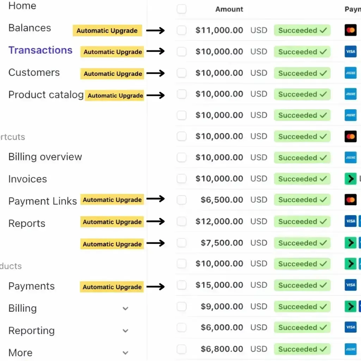Click the Succeeded badge on the $12,000.00 row
The width and height of the screenshot is (361, 361).
click(x=302, y=221)
